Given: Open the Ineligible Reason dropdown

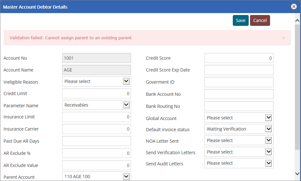Looking at the screenshot, I should click(x=96, y=81).
